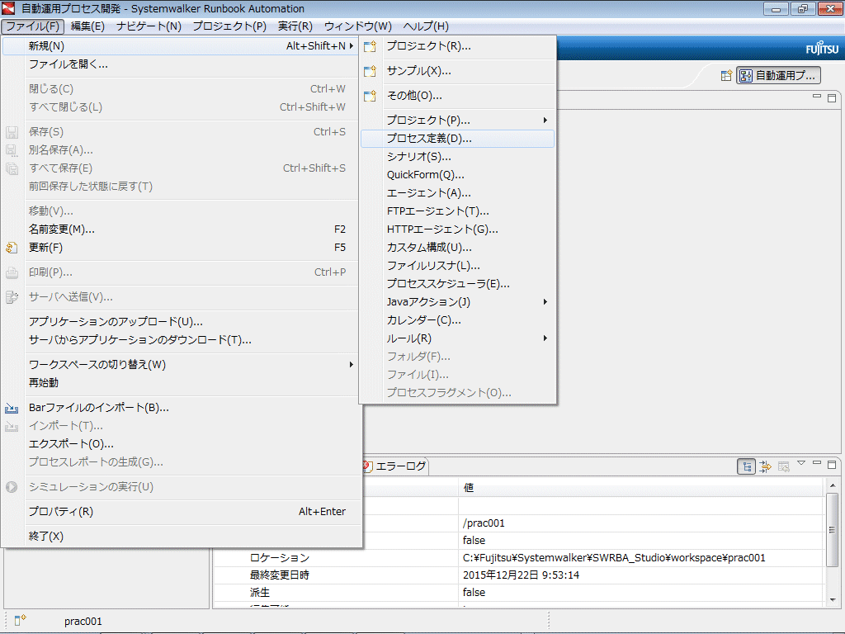Choose FTPエージェント(T)... in submenu

point(457,211)
